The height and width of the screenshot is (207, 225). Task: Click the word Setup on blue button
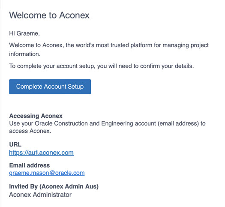pos(75,87)
